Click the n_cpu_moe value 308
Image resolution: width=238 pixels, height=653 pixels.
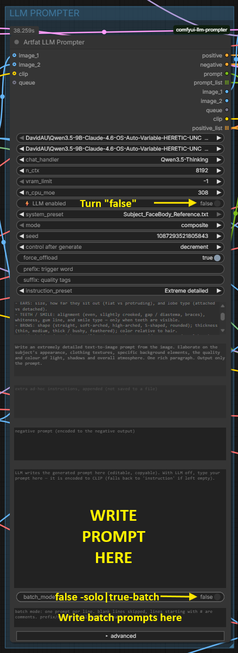pyautogui.click(x=204, y=192)
